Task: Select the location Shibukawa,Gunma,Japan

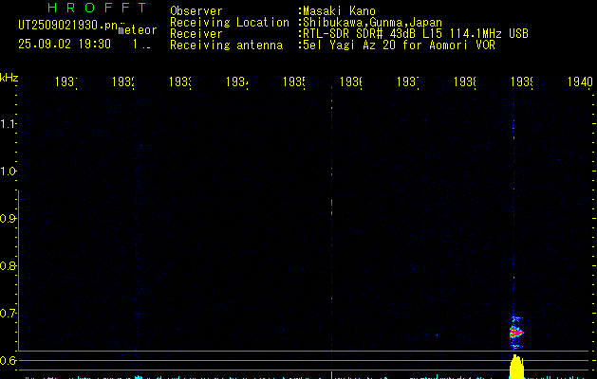Action: (372, 22)
